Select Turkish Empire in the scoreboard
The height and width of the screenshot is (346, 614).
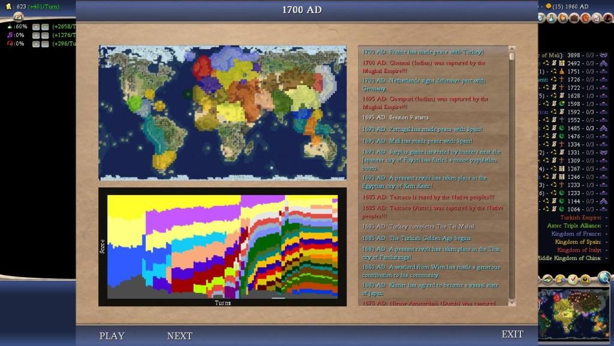point(580,217)
